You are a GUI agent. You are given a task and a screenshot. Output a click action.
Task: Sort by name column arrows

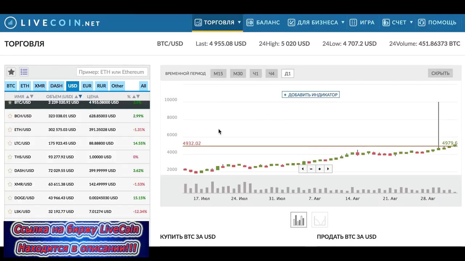coord(29,97)
